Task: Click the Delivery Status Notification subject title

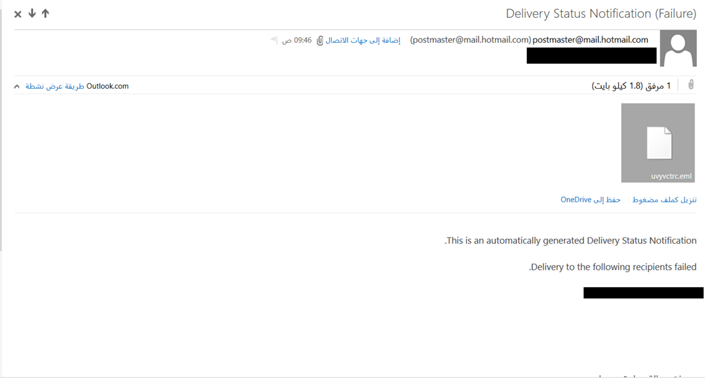Action: pos(601,14)
